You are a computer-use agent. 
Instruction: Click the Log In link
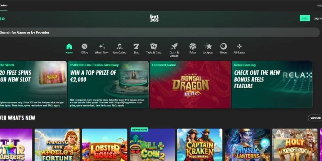(x=318, y=18)
